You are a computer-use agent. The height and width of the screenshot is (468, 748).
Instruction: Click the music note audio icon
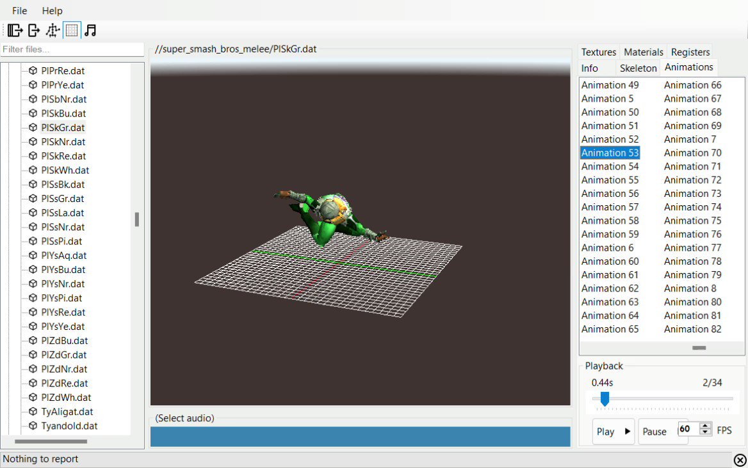click(90, 31)
